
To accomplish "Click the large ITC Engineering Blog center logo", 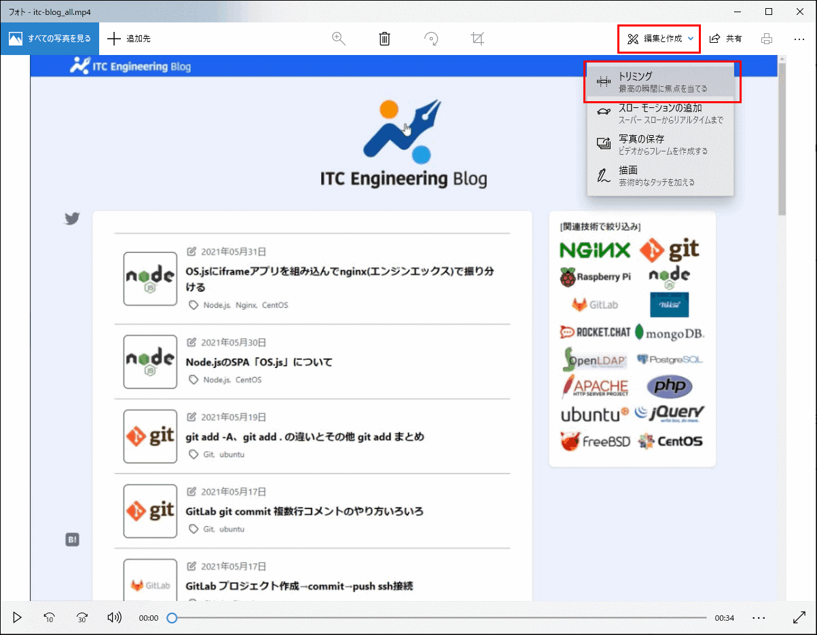I will 403,144.
